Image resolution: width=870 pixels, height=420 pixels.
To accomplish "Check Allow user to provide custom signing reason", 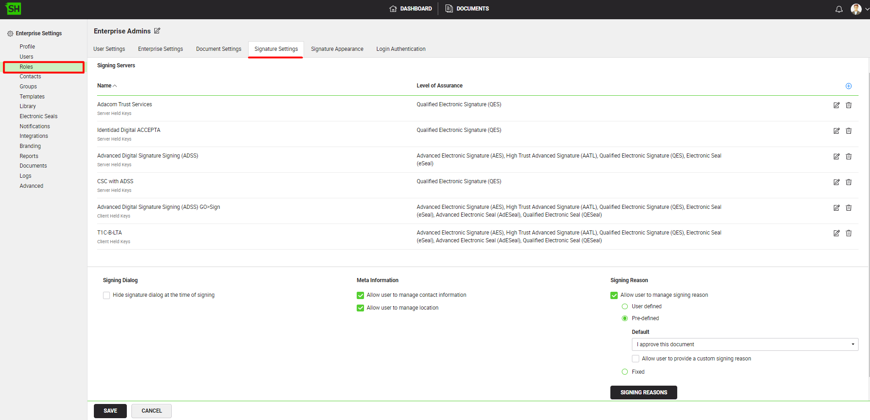I will (x=636, y=359).
